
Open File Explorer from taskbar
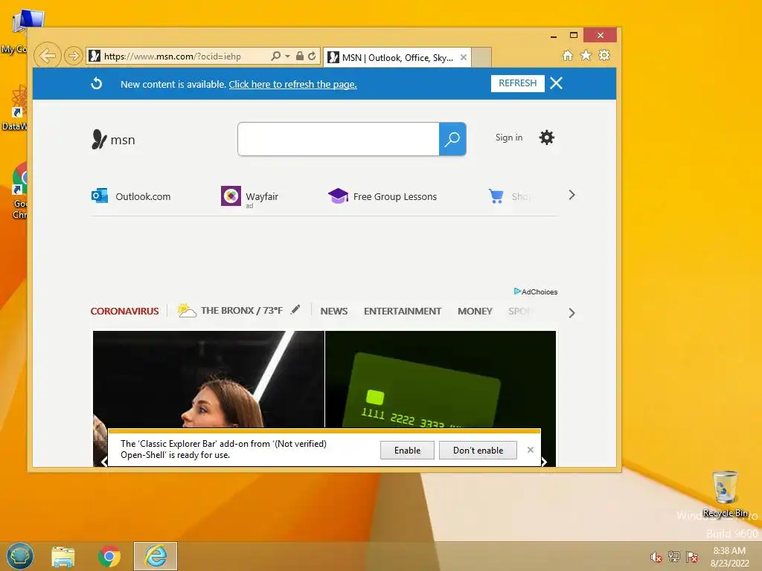click(x=63, y=556)
